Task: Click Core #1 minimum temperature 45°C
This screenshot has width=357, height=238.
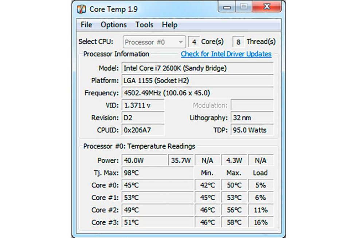Action: (x=207, y=198)
